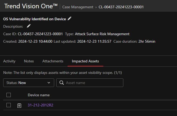Click the breadcrumb chevron after Case Management
Viewport: 177px width, 116px height.
[96, 7]
